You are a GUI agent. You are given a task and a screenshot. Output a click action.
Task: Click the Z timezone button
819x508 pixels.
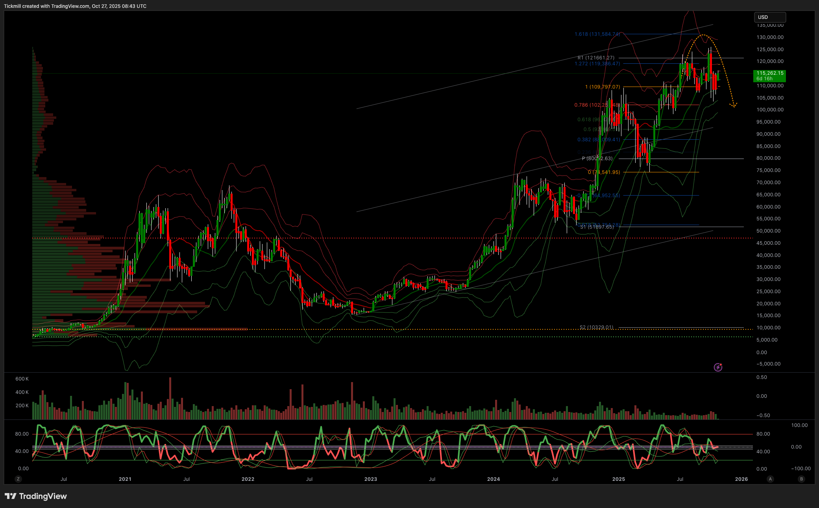point(18,479)
